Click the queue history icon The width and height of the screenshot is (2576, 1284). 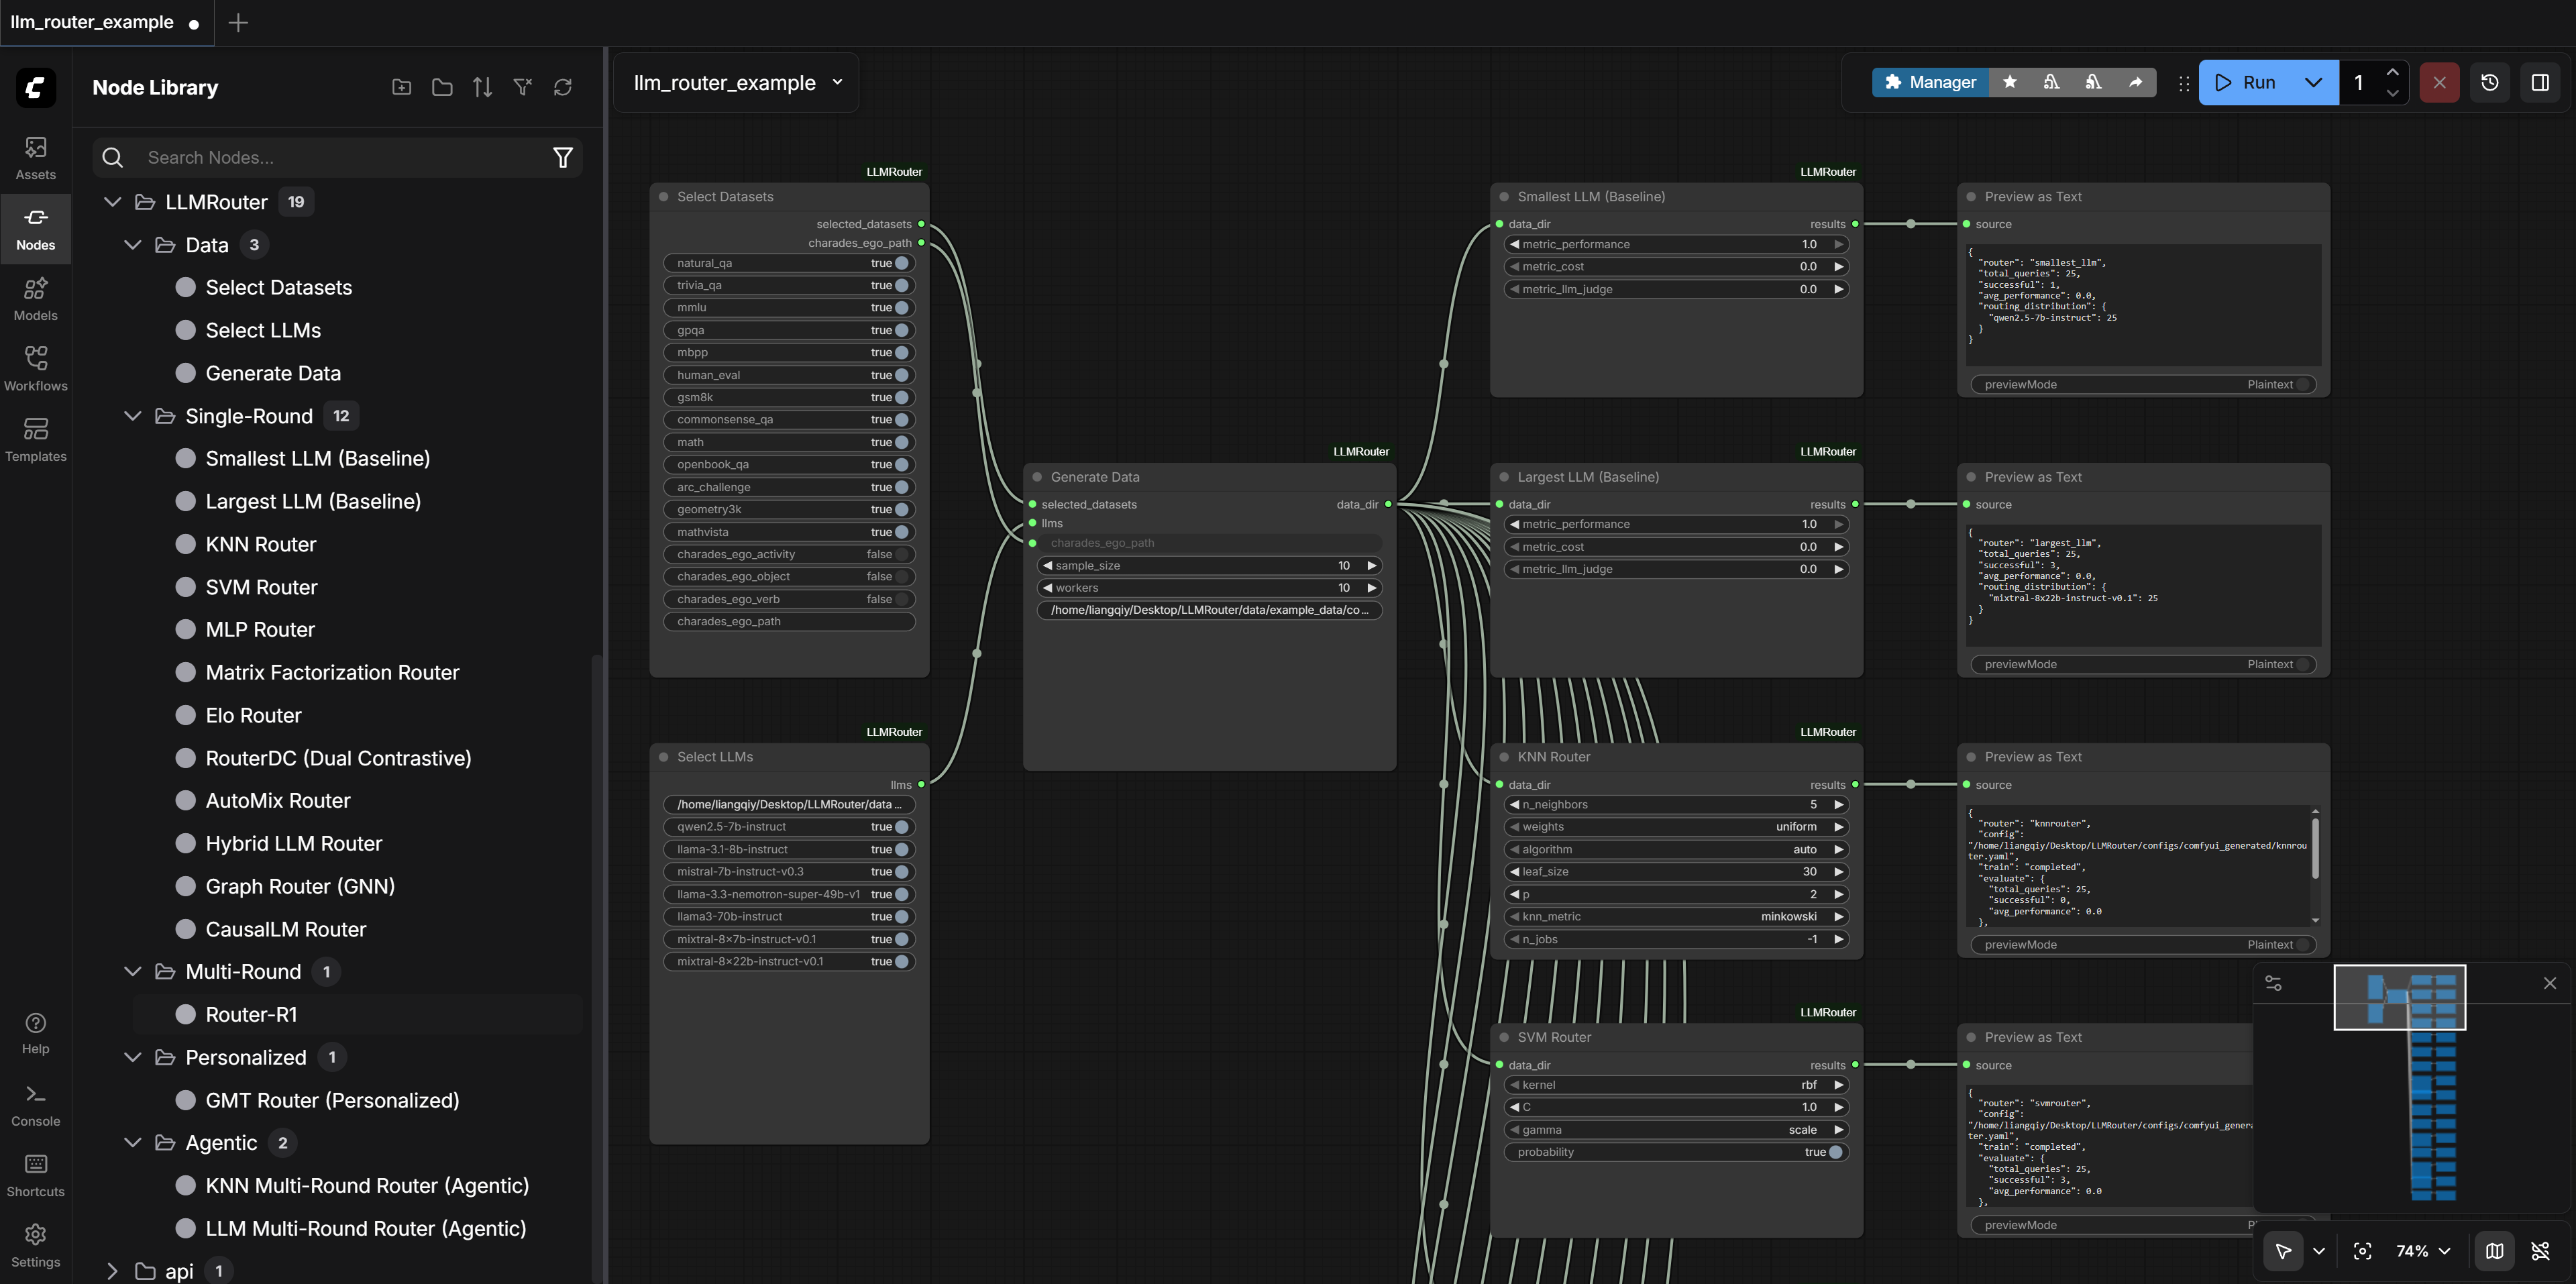(2489, 83)
